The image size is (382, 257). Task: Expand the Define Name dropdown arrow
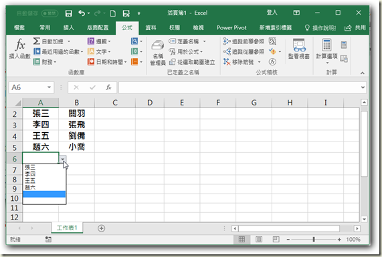(205, 41)
